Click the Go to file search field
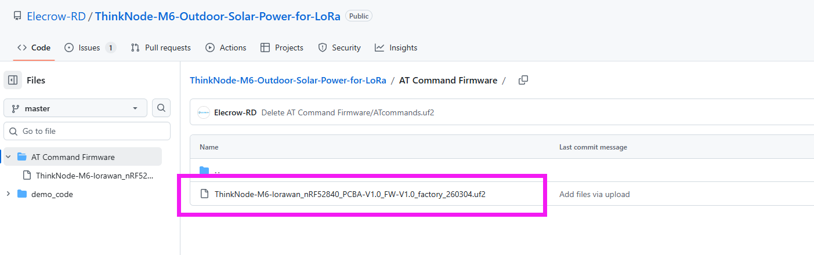Viewport: 814px width, 255px height. [87, 131]
